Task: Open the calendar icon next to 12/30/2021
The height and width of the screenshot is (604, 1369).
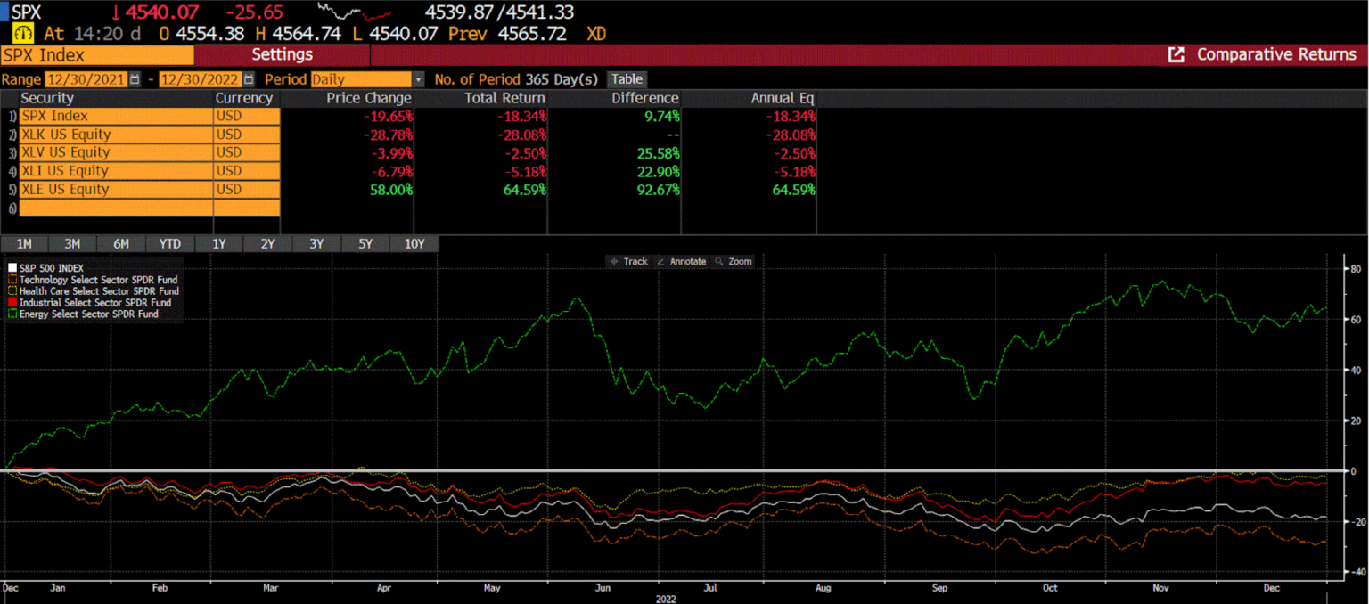Action: coord(135,79)
